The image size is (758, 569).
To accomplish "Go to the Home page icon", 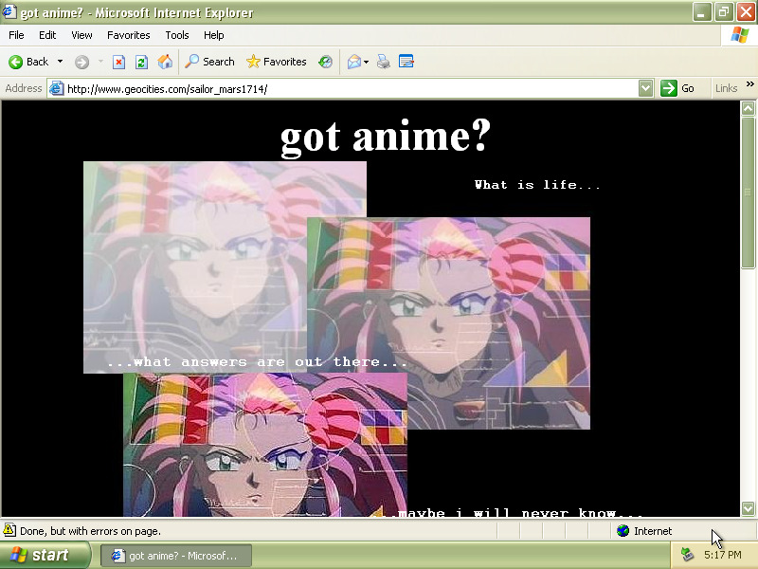I will [165, 62].
